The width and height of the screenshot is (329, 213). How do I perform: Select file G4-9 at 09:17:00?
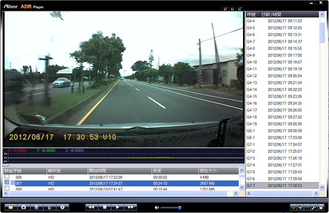(x=282, y=55)
